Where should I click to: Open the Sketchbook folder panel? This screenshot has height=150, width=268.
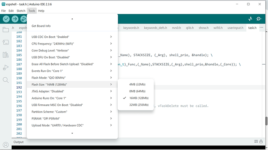pyautogui.click(x=6, y=30)
